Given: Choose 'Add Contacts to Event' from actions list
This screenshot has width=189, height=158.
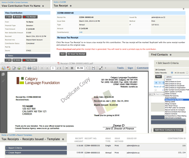Looking at the screenshot, I should coord(173,82).
